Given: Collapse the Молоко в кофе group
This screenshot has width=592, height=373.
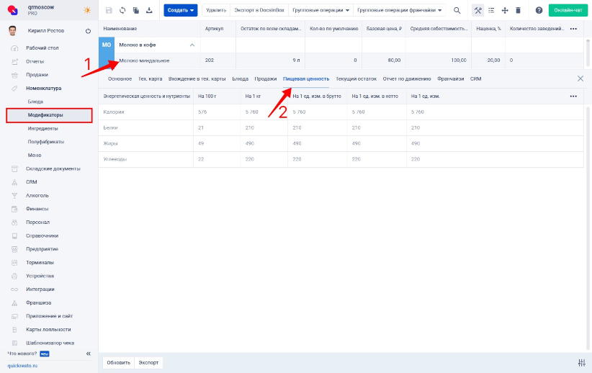Looking at the screenshot, I should click(192, 45).
